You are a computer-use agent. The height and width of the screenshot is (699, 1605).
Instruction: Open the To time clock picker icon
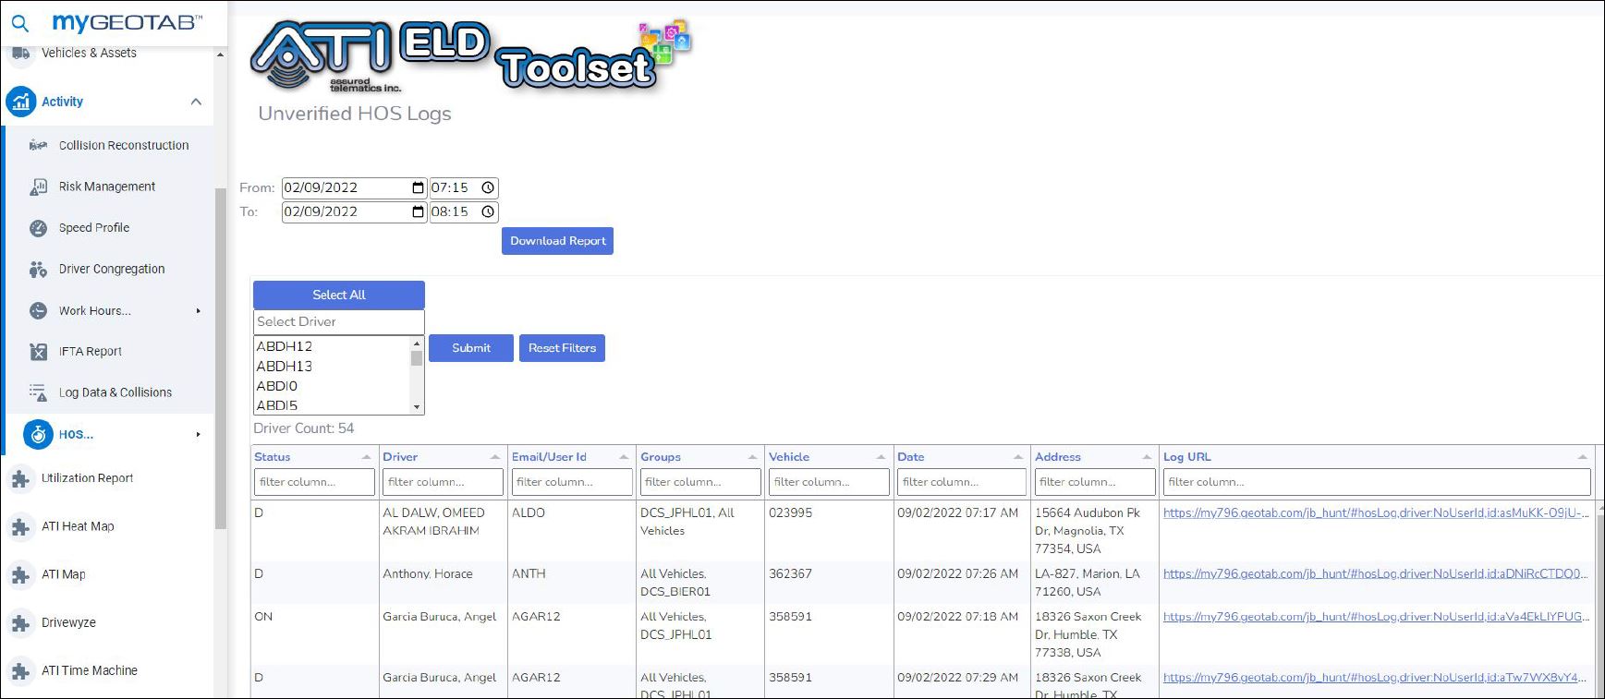pyautogui.click(x=488, y=211)
